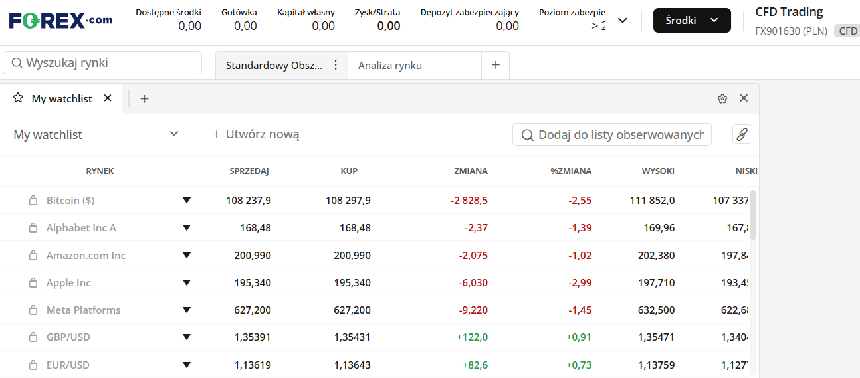Click account number FX901630 (PLN)
Screen dimensions: 860x378
point(792,31)
